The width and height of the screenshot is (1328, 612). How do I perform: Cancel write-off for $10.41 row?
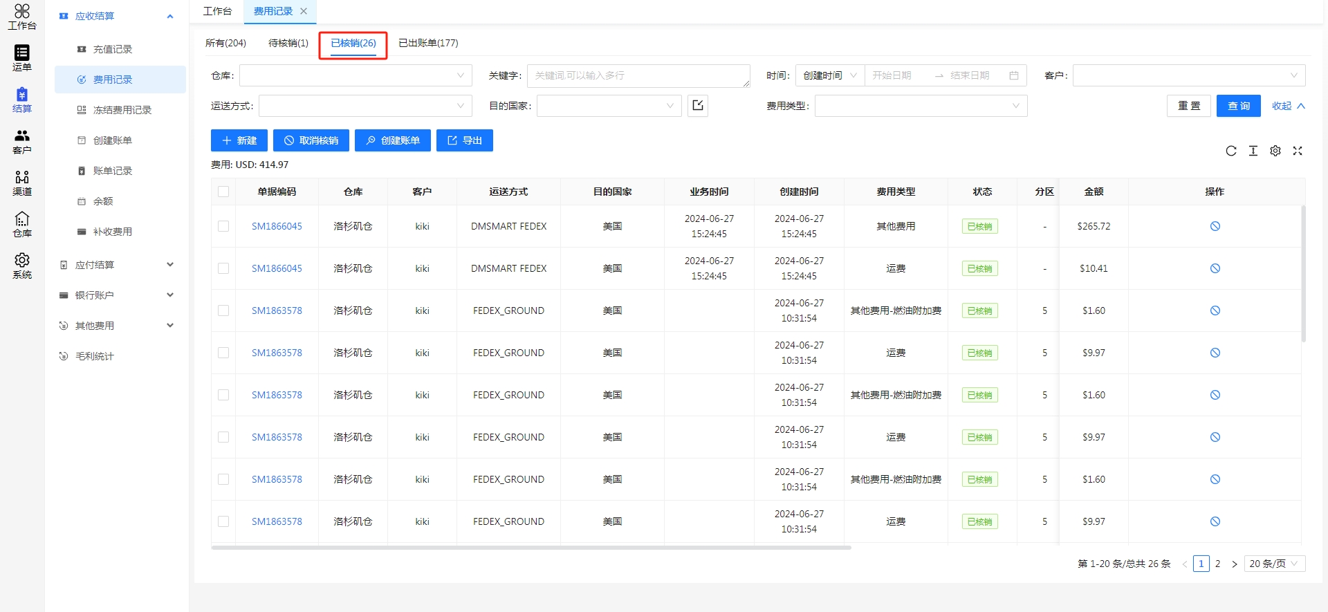pos(1215,268)
